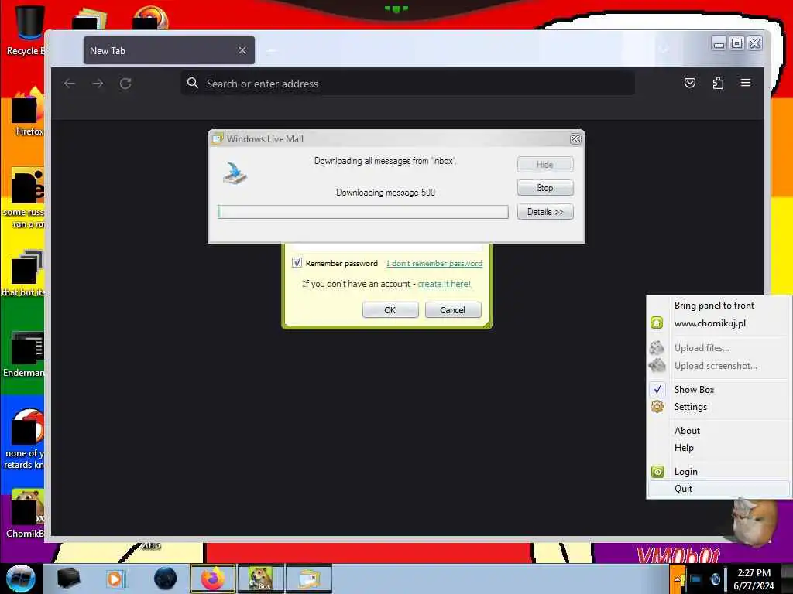Click the Stop button in Windows Live Mail
This screenshot has width=793, height=594.
(x=544, y=188)
